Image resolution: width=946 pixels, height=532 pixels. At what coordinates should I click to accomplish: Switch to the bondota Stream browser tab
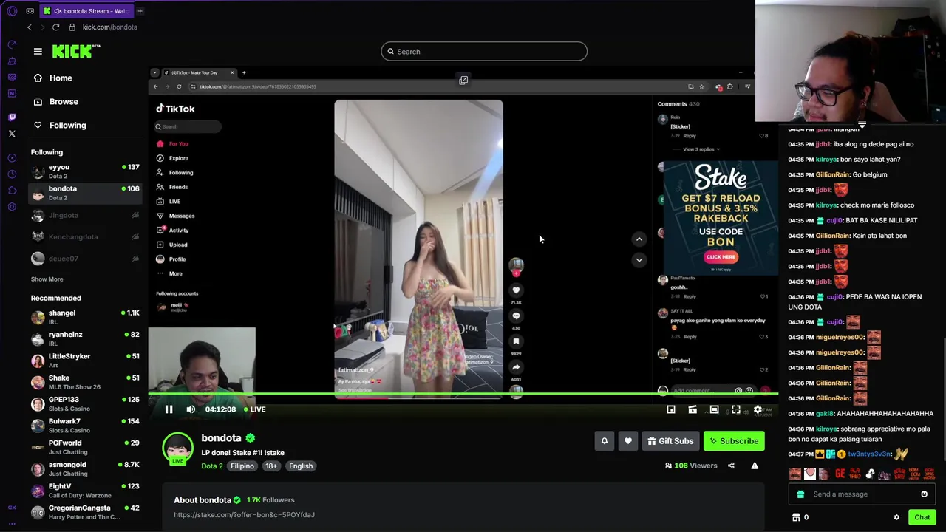[85, 11]
